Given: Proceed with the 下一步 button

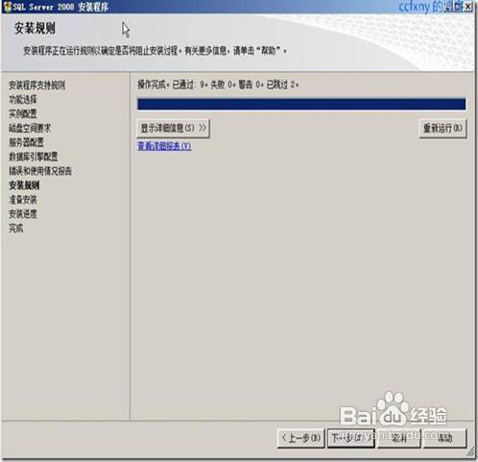Looking at the screenshot, I should pyautogui.click(x=350, y=438).
